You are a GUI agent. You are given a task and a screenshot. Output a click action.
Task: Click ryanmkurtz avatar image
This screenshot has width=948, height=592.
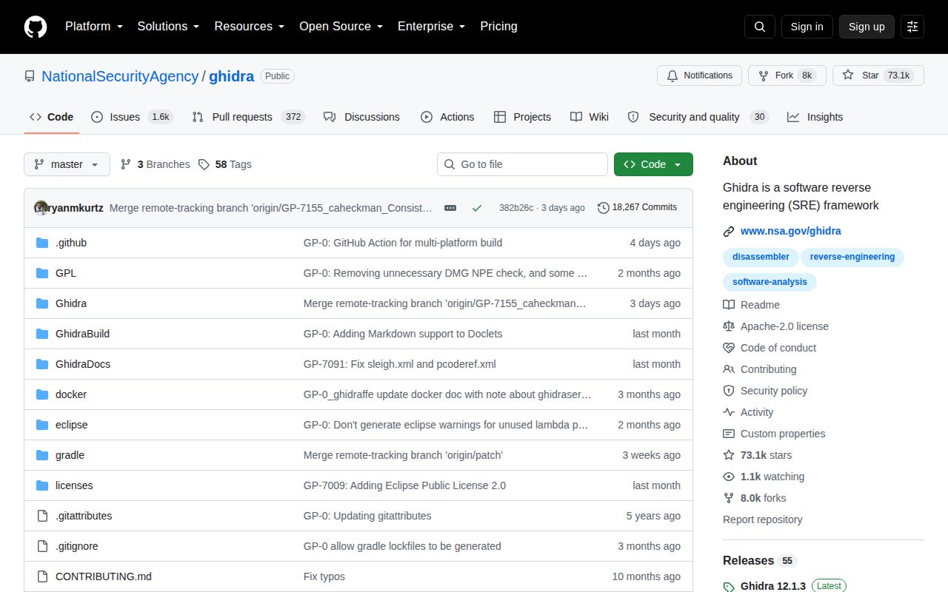tap(41, 208)
